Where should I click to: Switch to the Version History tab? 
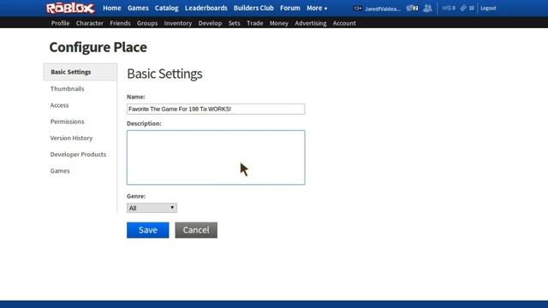tap(71, 138)
